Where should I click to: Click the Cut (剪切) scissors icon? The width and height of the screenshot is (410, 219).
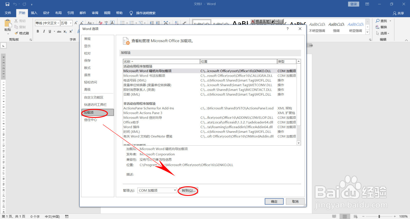[x=16, y=21]
